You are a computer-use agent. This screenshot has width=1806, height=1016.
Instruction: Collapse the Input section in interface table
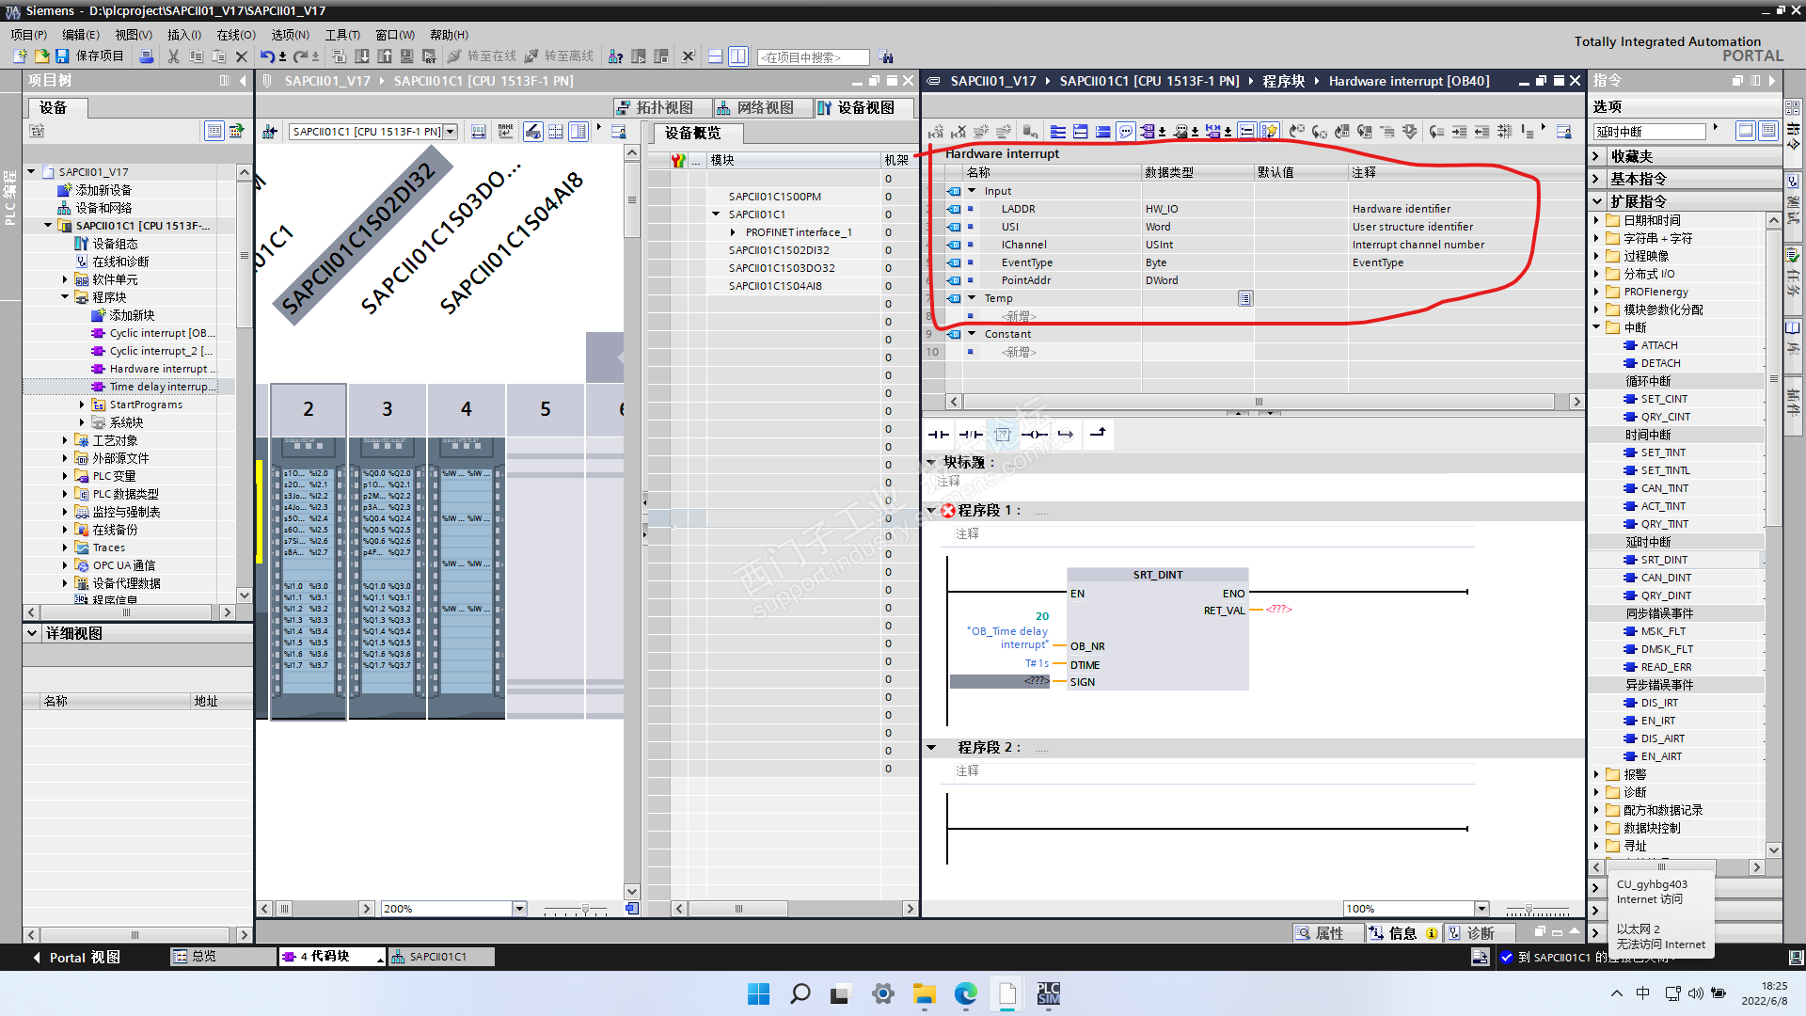(x=973, y=191)
